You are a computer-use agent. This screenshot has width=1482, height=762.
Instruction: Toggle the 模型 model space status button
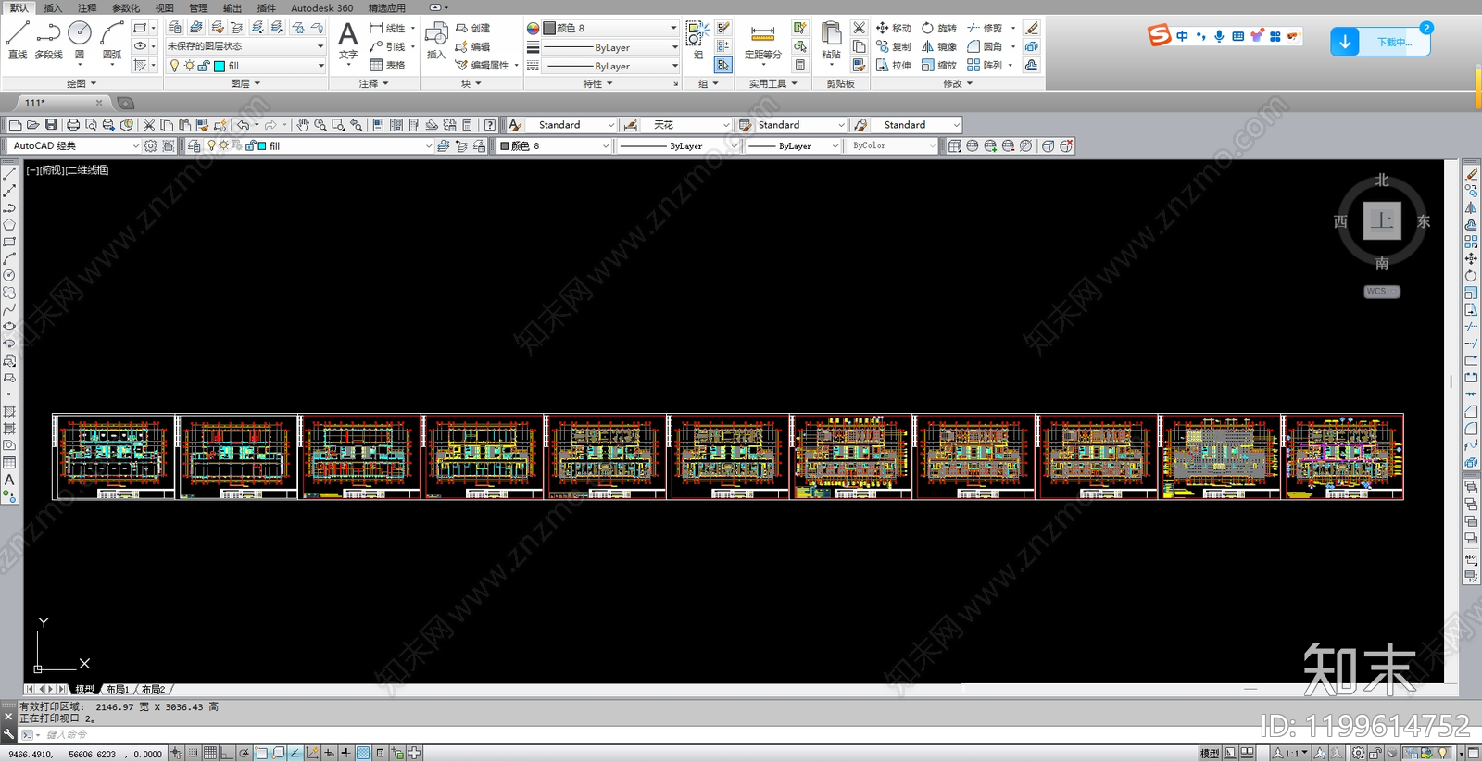click(x=1210, y=753)
